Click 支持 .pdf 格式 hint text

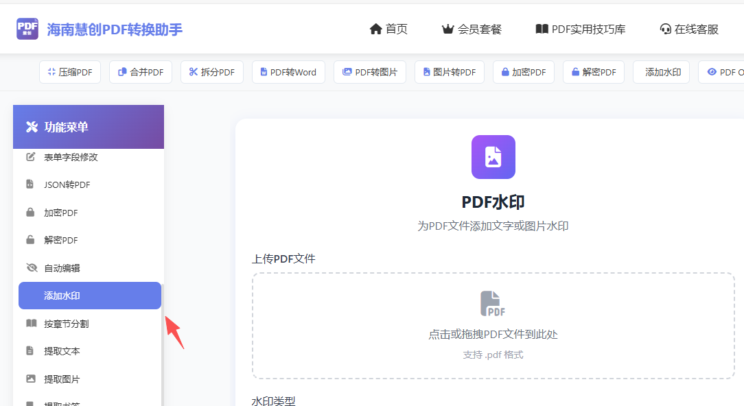pos(493,355)
